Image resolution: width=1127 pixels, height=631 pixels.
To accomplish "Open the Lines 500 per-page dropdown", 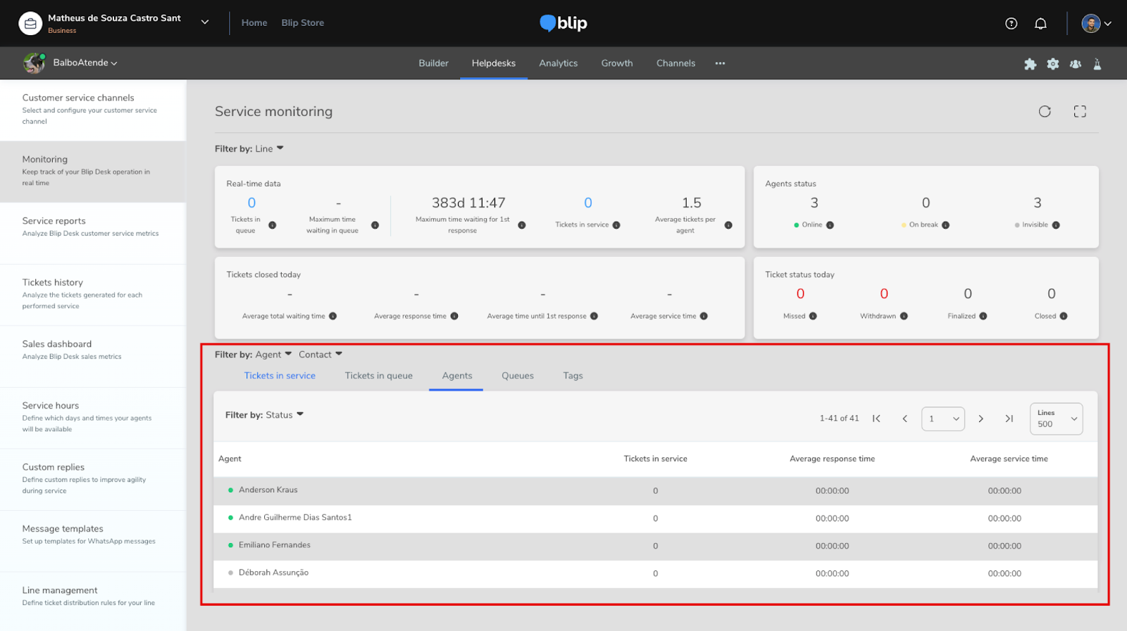I will point(1056,419).
